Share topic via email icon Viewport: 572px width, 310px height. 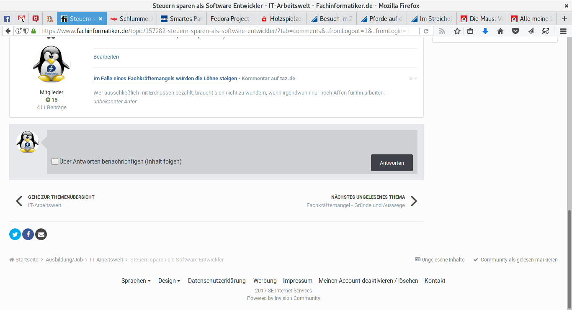[41, 234]
